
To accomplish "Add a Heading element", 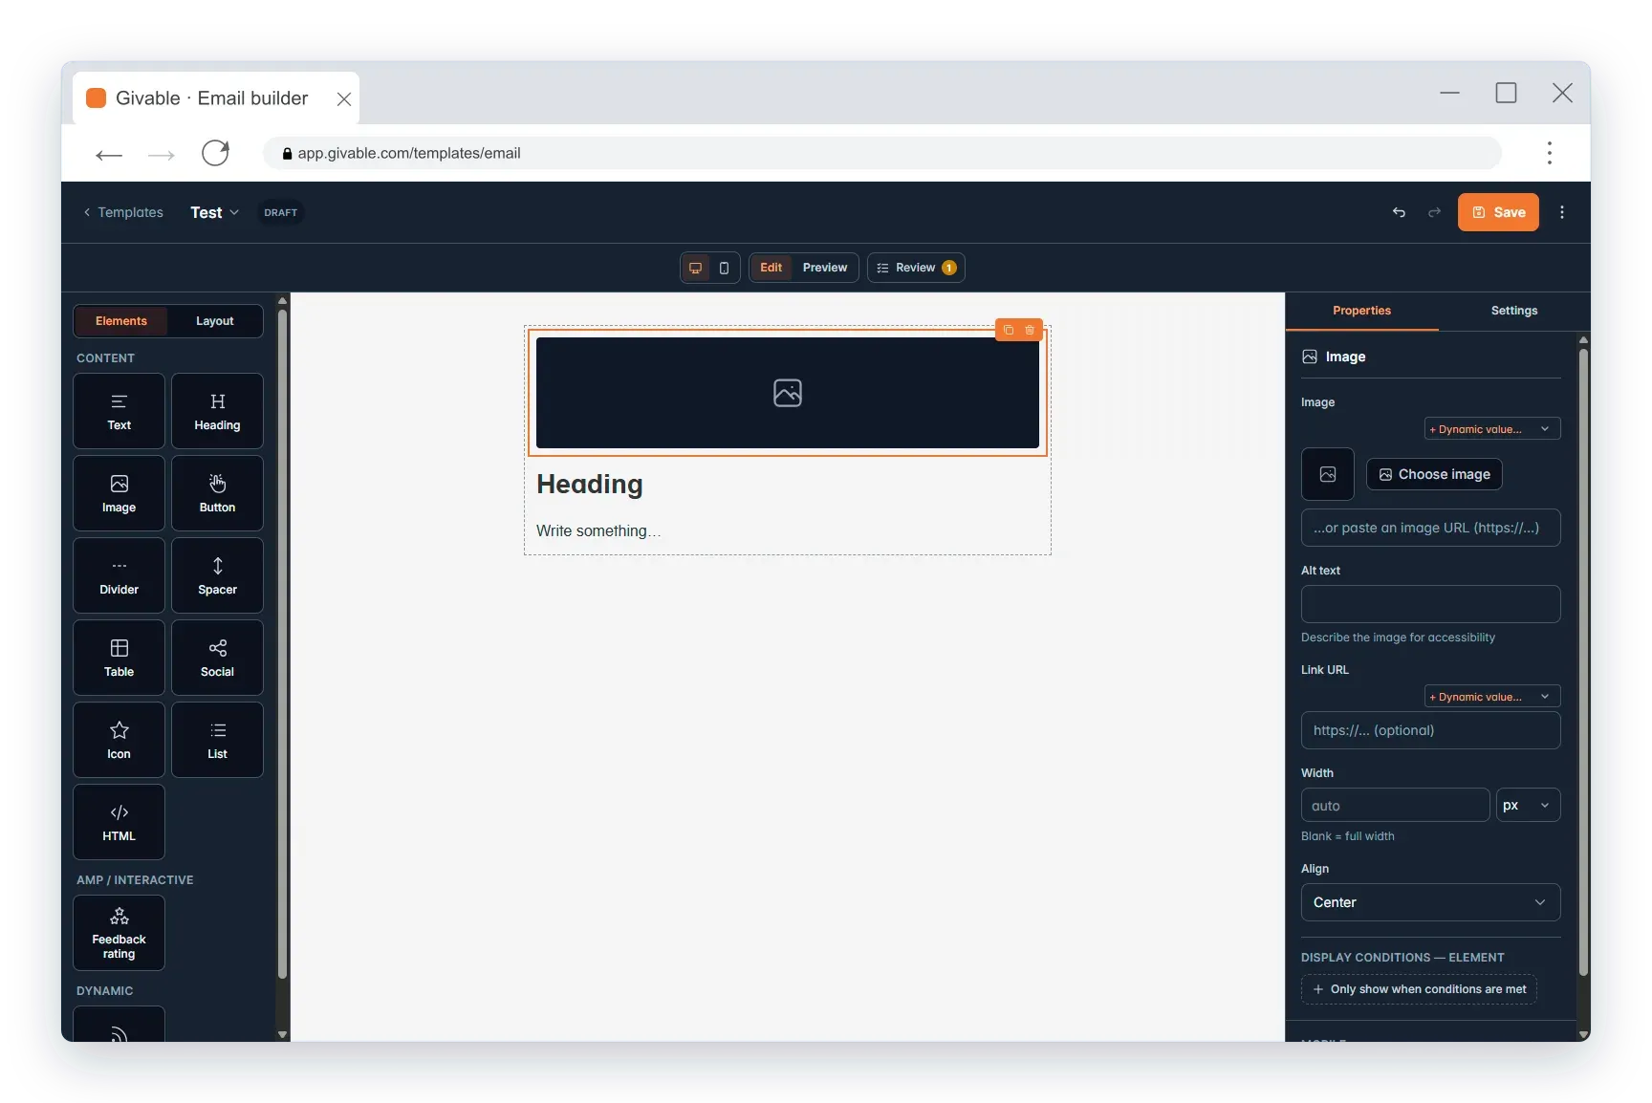I will 217,411.
